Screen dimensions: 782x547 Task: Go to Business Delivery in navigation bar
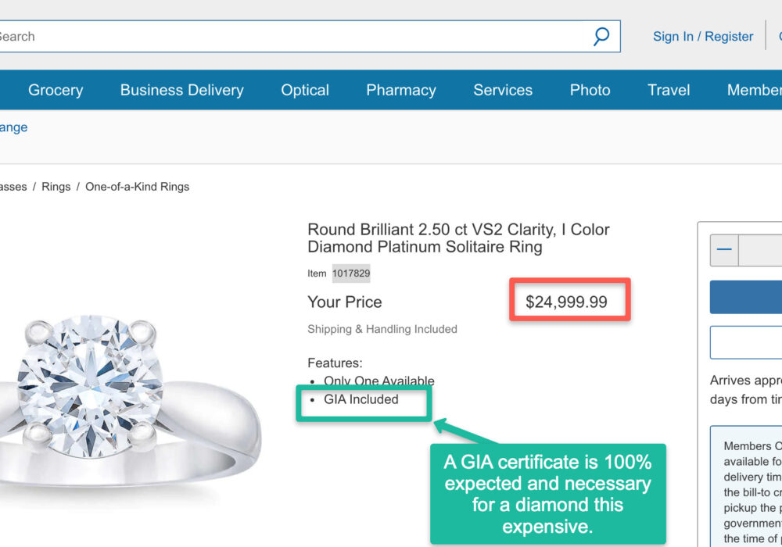(x=181, y=90)
